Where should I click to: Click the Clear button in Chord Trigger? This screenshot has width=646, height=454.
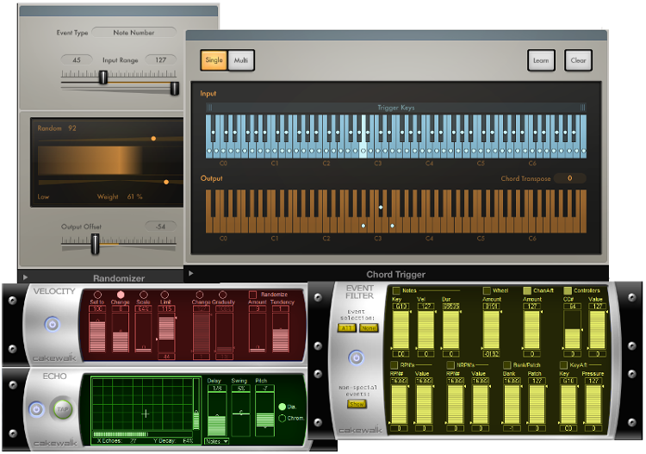click(578, 60)
